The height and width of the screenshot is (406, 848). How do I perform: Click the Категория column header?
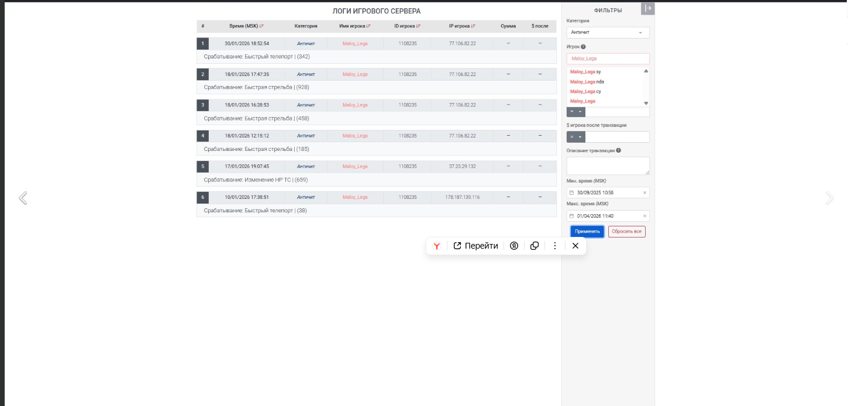[x=306, y=26]
